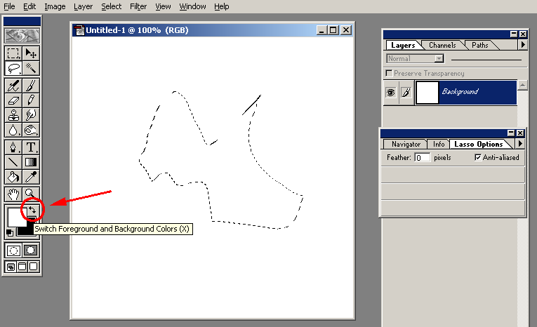Open the Edit menu
The height and width of the screenshot is (327, 537).
(x=29, y=6)
